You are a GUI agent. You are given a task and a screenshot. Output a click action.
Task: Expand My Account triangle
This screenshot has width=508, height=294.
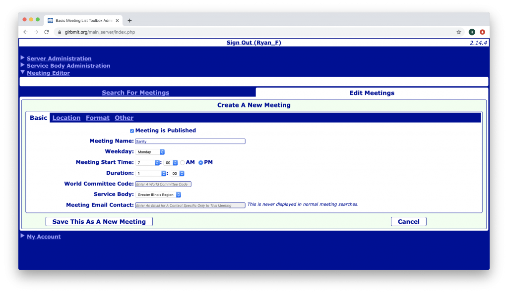(22, 236)
